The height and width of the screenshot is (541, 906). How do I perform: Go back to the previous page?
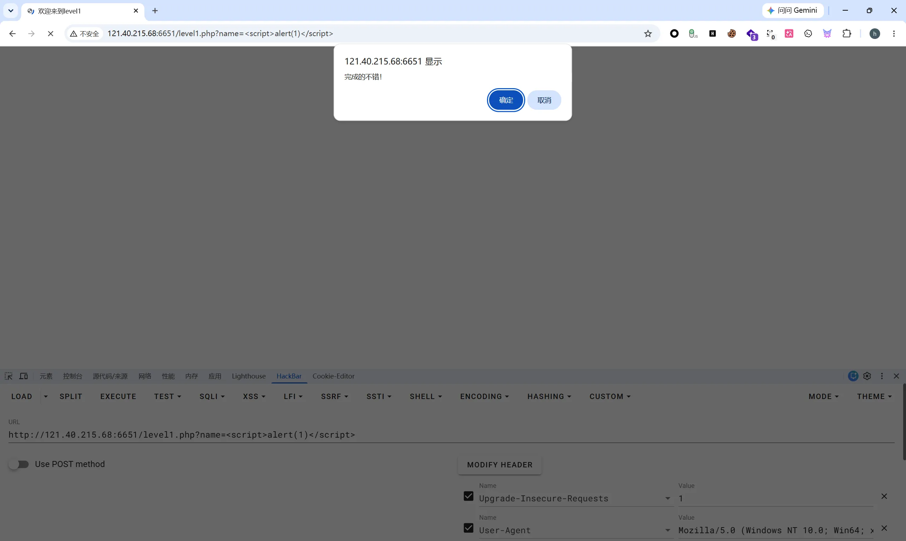[12, 34]
